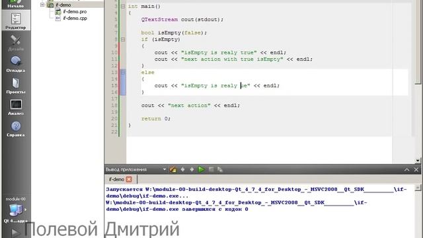Image resolution: width=423 pixels, height=238 pixels.
Task: Open the module-00 build target selector
Action: 16,210
